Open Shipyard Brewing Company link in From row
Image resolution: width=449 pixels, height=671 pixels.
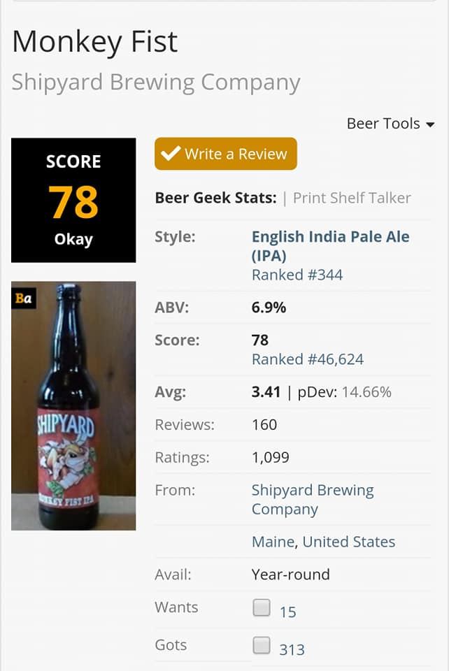tap(313, 499)
